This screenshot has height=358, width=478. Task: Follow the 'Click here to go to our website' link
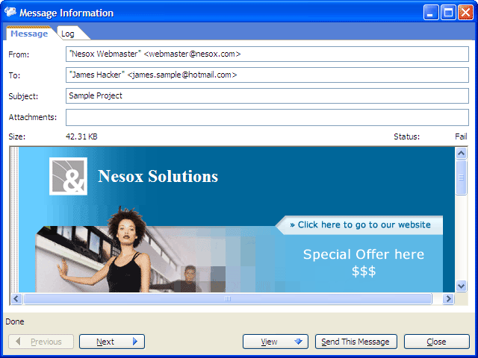(x=360, y=225)
